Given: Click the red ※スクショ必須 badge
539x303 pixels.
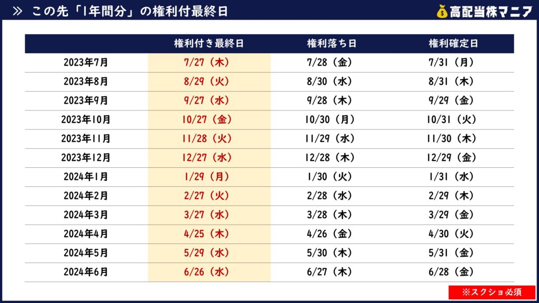Looking at the screenshot, I should 492,292.
